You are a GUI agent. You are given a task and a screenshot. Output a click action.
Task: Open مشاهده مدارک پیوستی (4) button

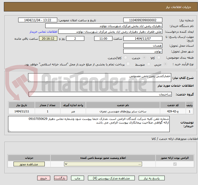click(x=111, y=178)
